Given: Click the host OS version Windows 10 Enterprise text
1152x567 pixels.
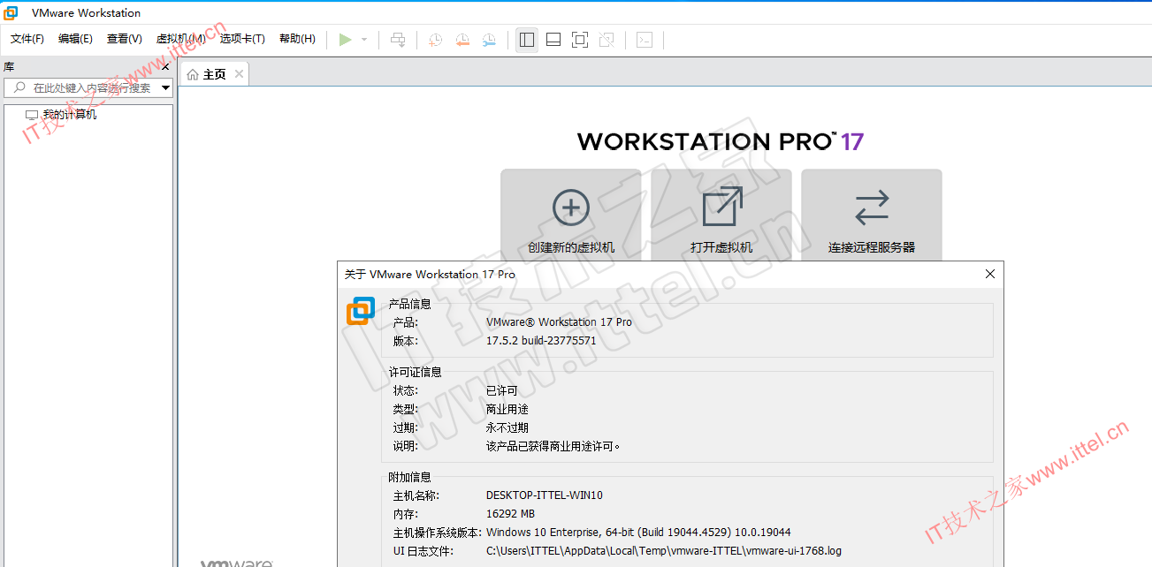Looking at the screenshot, I should (x=638, y=533).
